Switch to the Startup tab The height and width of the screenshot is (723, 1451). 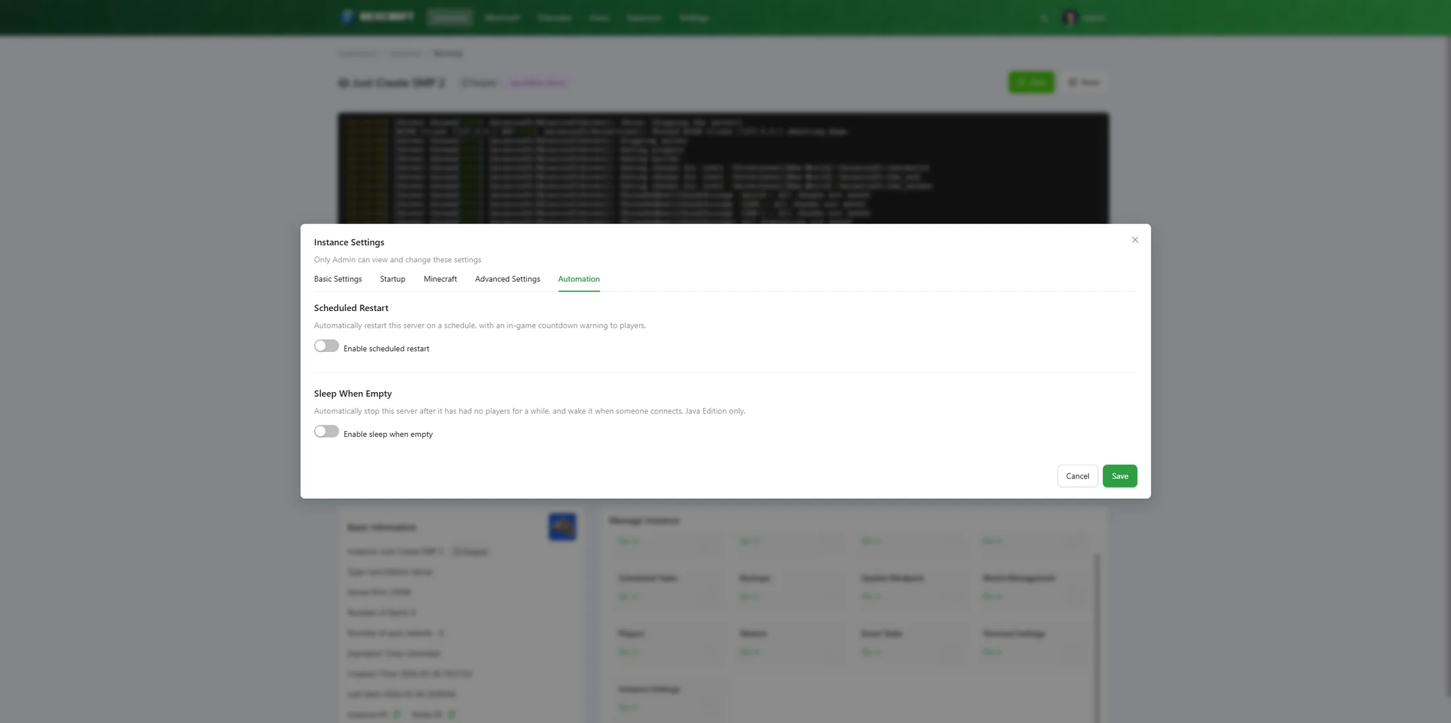click(x=392, y=279)
